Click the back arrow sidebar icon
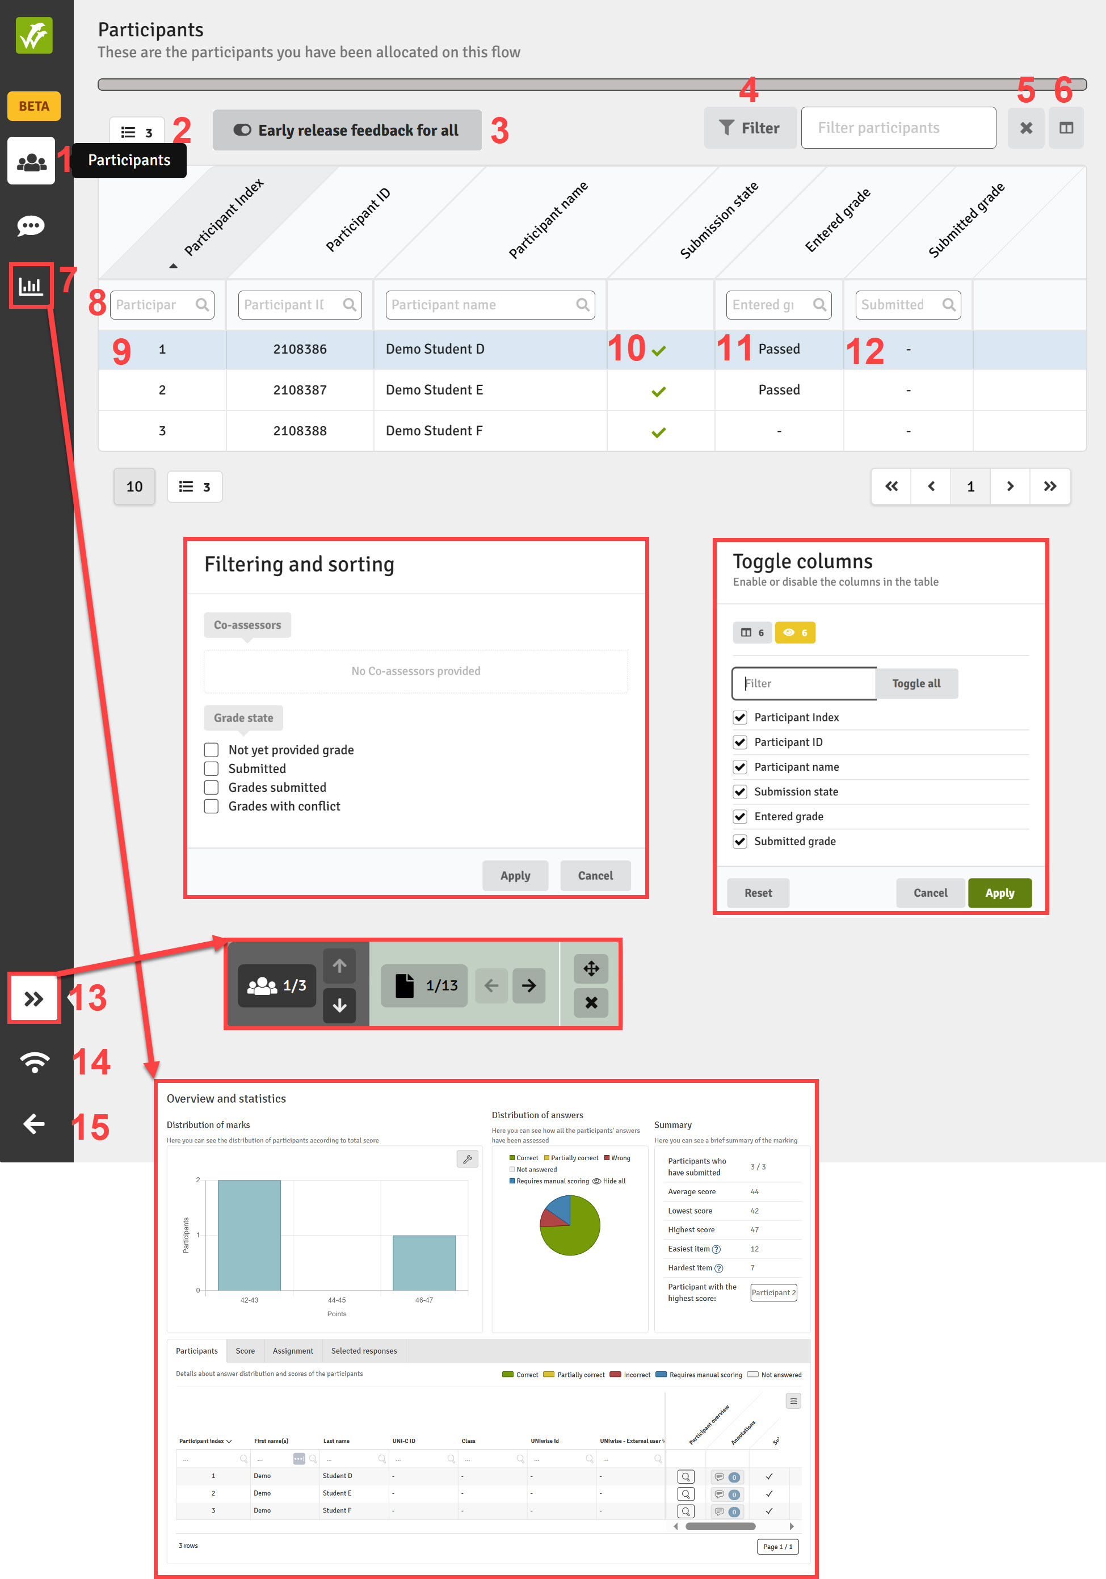 pyautogui.click(x=33, y=1124)
